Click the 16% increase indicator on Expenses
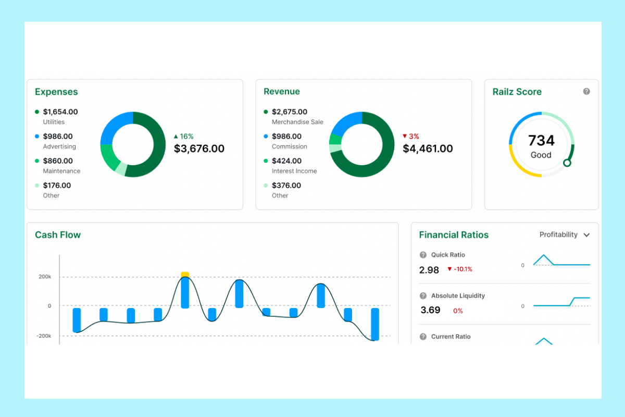 point(183,136)
